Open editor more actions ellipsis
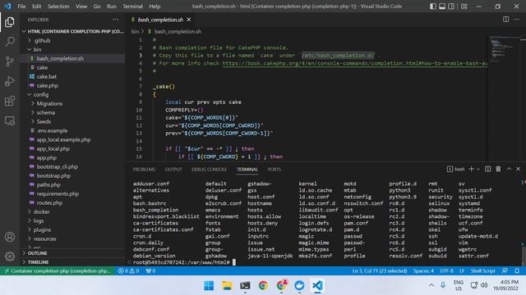This screenshot has height=295, width=526. (x=517, y=20)
